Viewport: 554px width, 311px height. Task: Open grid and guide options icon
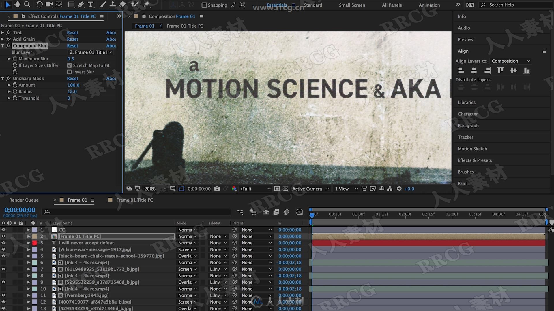click(173, 189)
